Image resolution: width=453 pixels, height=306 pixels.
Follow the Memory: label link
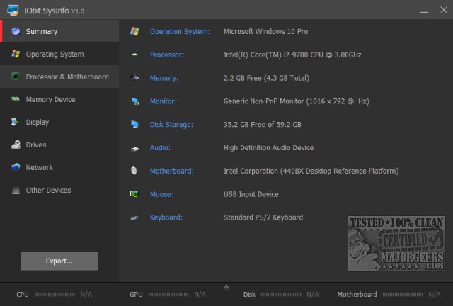(x=164, y=78)
